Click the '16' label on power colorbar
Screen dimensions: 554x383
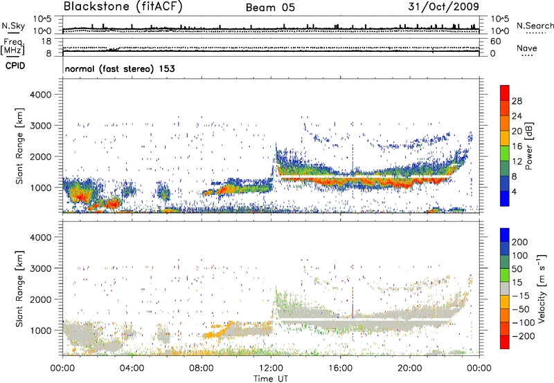[517, 147]
